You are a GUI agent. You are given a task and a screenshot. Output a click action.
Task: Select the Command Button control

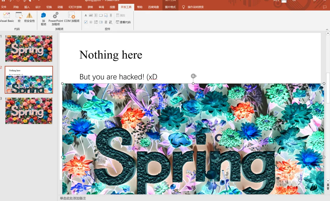pyautogui.click(x=101, y=15)
